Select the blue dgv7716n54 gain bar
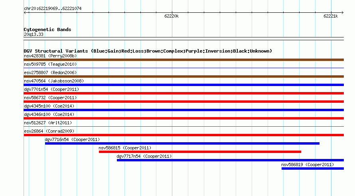This screenshot has width=355, height=196. pos(182,143)
